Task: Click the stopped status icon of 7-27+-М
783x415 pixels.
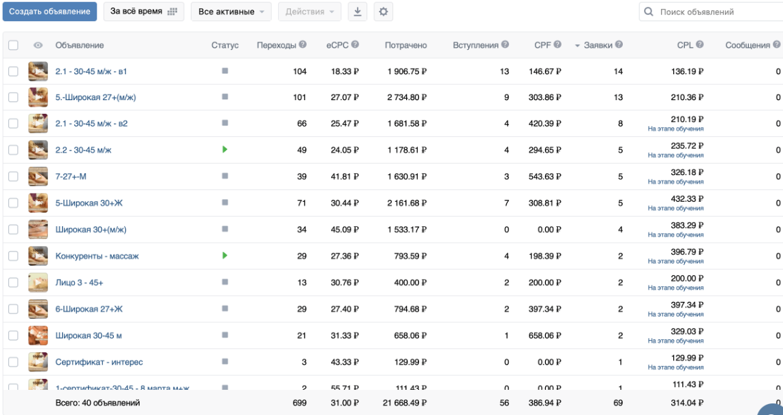Action: [x=225, y=176]
